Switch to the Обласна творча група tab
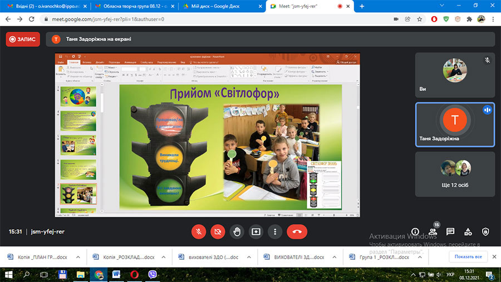Viewport: 501px width, 282px height. (135, 6)
